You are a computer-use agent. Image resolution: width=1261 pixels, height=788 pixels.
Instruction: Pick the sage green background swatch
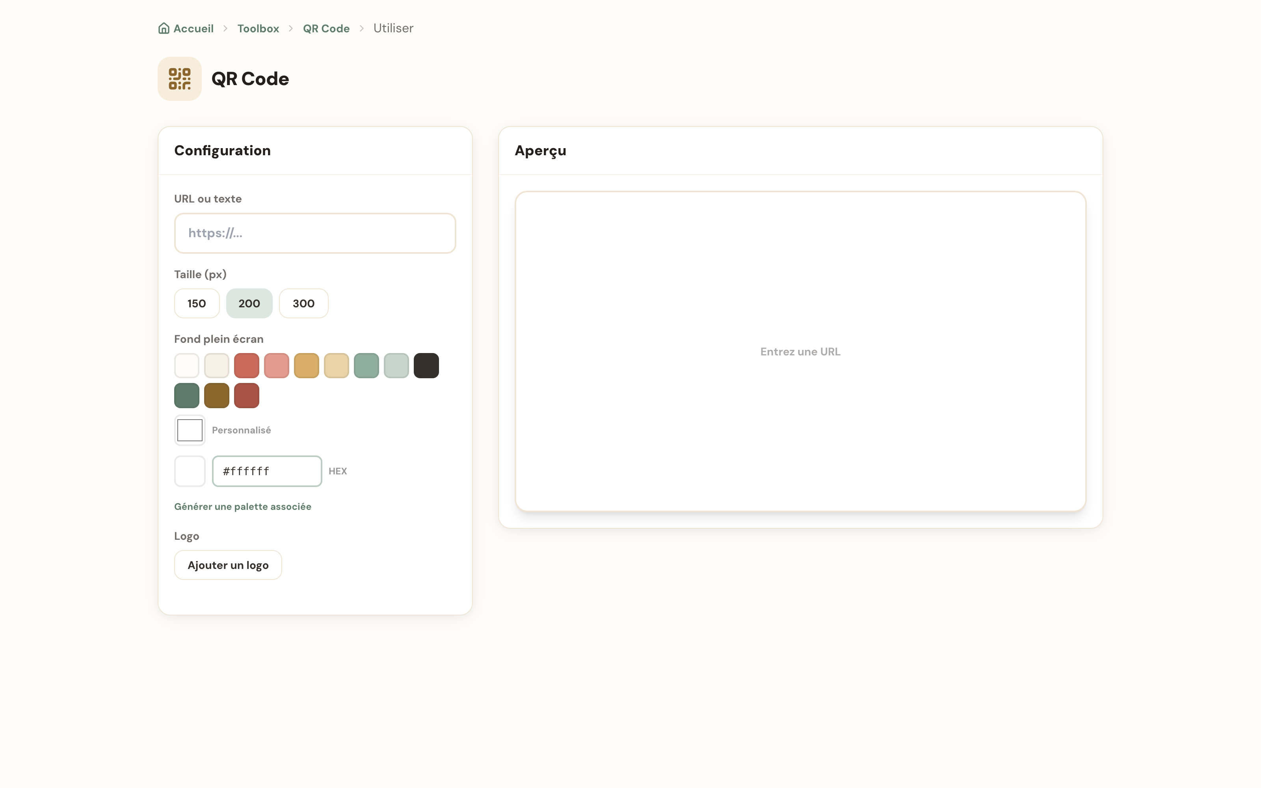tap(366, 365)
